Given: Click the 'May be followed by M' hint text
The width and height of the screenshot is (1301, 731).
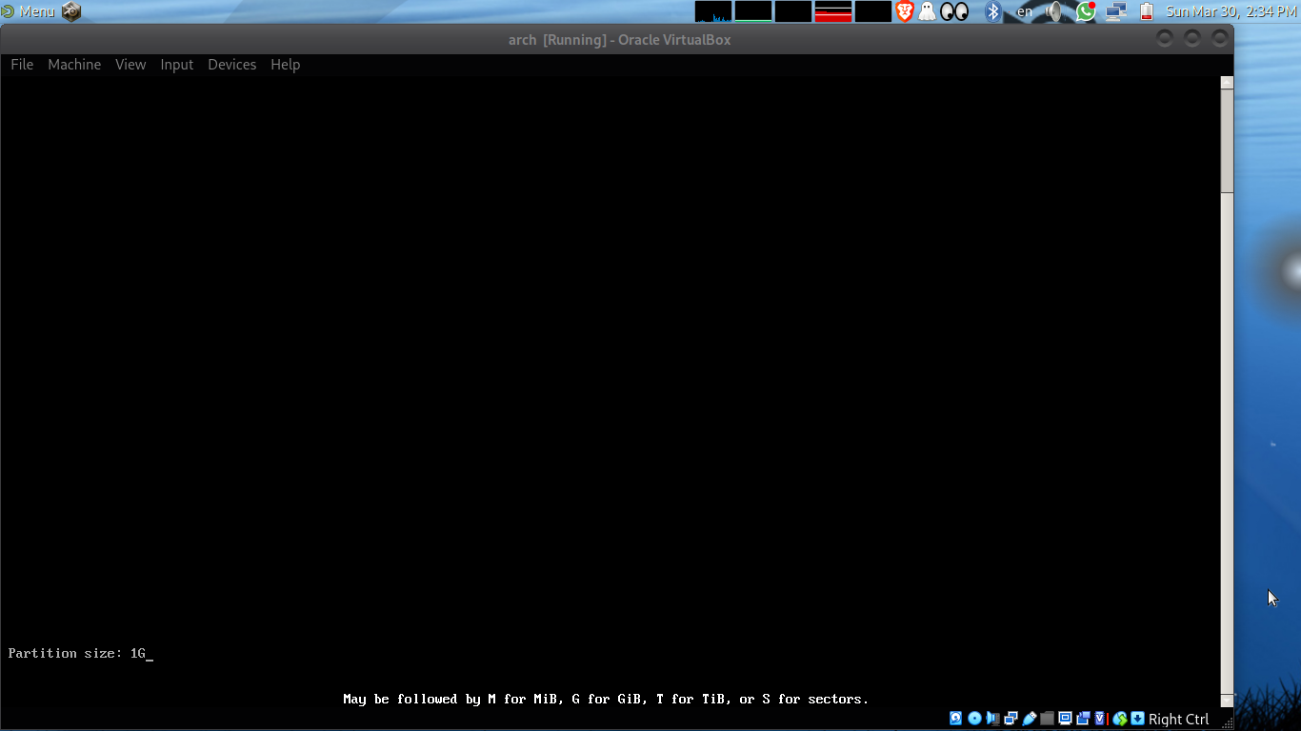Looking at the screenshot, I should (x=606, y=700).
